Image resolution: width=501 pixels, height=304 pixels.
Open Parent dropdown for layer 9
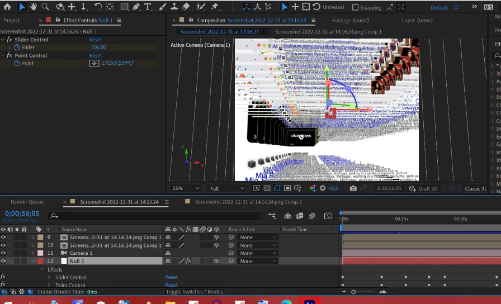coord(258,237)
